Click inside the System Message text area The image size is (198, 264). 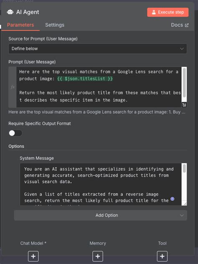pyautogui.click(x=101, y=184)
